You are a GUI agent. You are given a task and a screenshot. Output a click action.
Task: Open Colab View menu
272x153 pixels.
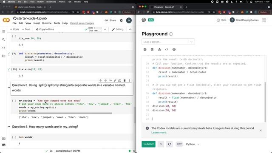coord(28,23)
